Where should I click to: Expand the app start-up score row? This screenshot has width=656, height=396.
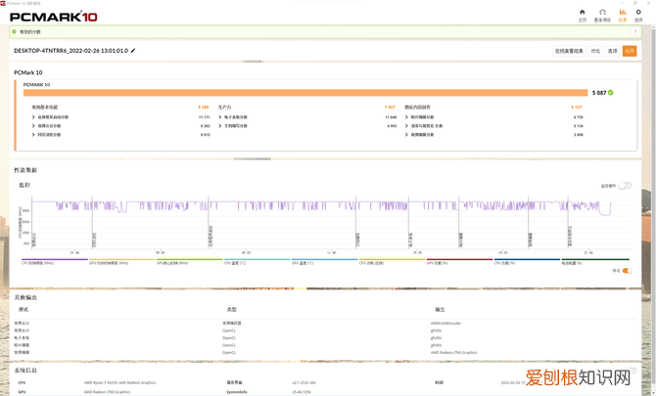tap(33, 116)
